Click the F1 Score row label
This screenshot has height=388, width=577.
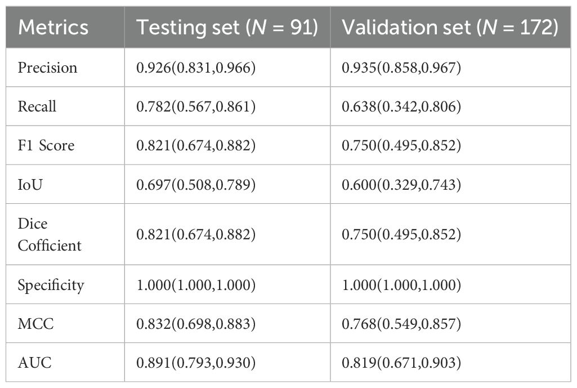[x=46, y=145]
